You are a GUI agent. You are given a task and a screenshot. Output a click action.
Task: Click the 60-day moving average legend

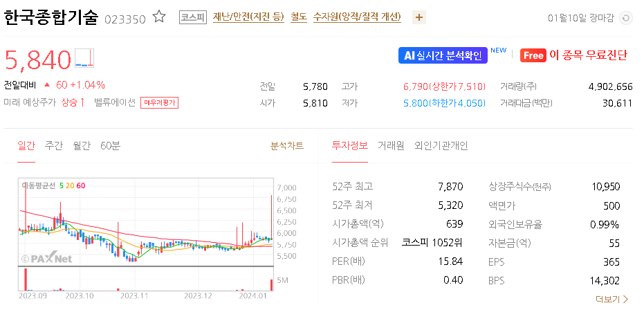80,185
